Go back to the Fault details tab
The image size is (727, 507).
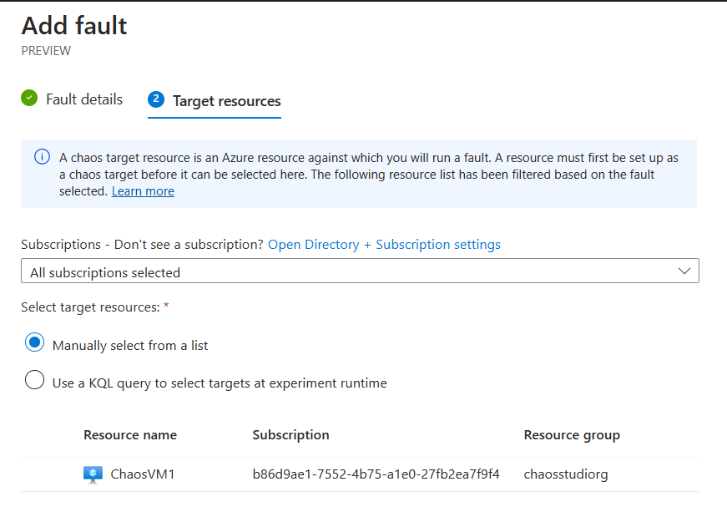[83, 99]
